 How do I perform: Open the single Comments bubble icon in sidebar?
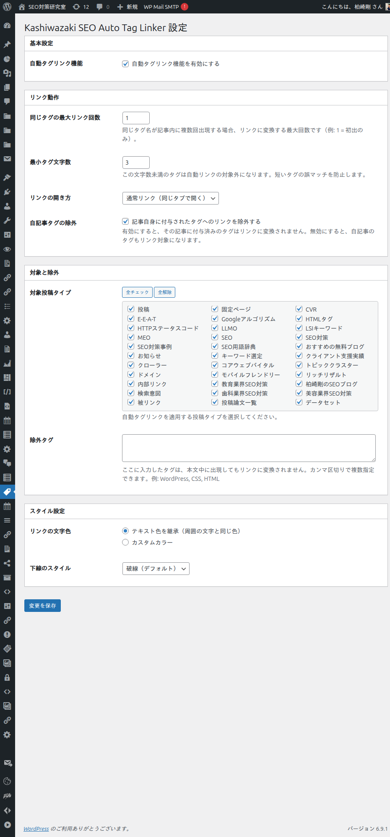tap(7, 102)
